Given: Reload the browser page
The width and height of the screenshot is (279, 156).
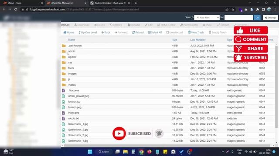Looking at the screenshot, I should click(16, 10).
